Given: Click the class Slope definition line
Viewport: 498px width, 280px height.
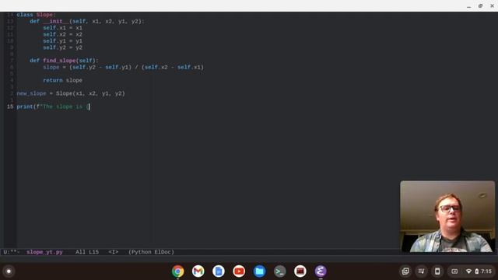Looking at the screenshot, I should (37, 15).
